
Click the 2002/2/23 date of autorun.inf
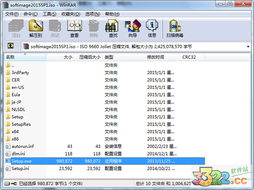pos(162,147)
